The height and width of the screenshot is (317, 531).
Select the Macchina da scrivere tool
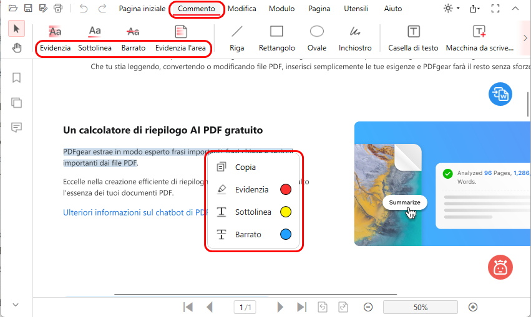click(x=480, y=39)
